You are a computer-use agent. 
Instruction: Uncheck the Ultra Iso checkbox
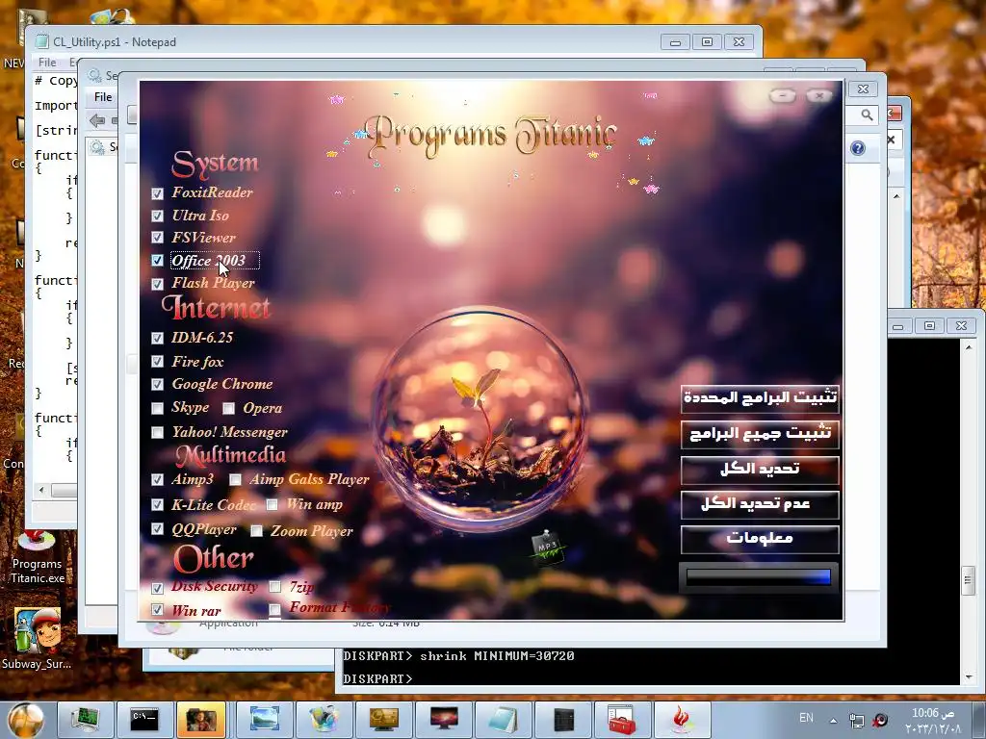[x=157, y=217]
